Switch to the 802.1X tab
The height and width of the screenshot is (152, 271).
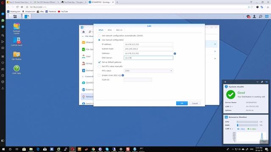[x=119, y=30]
